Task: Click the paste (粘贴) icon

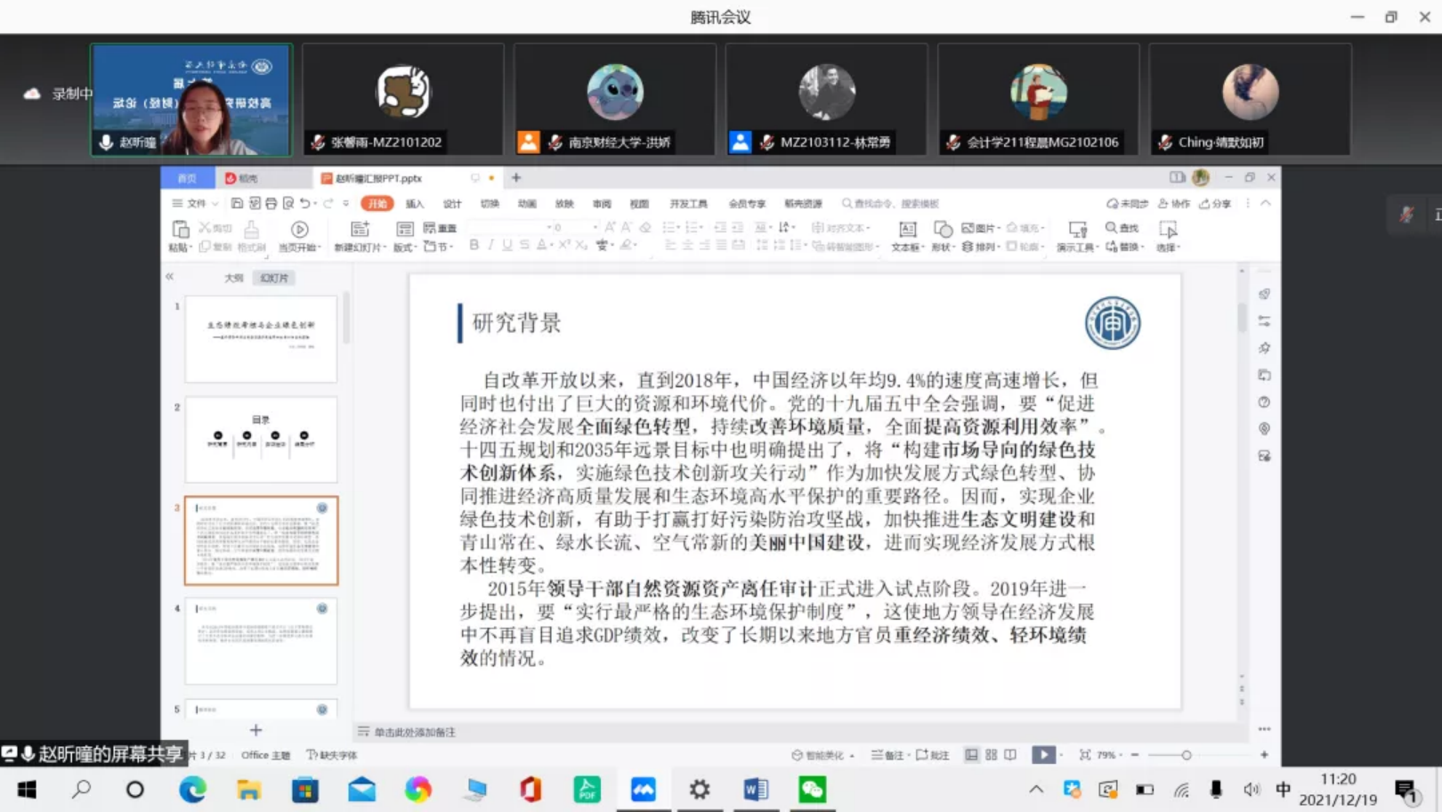Action: click(180, 230)
